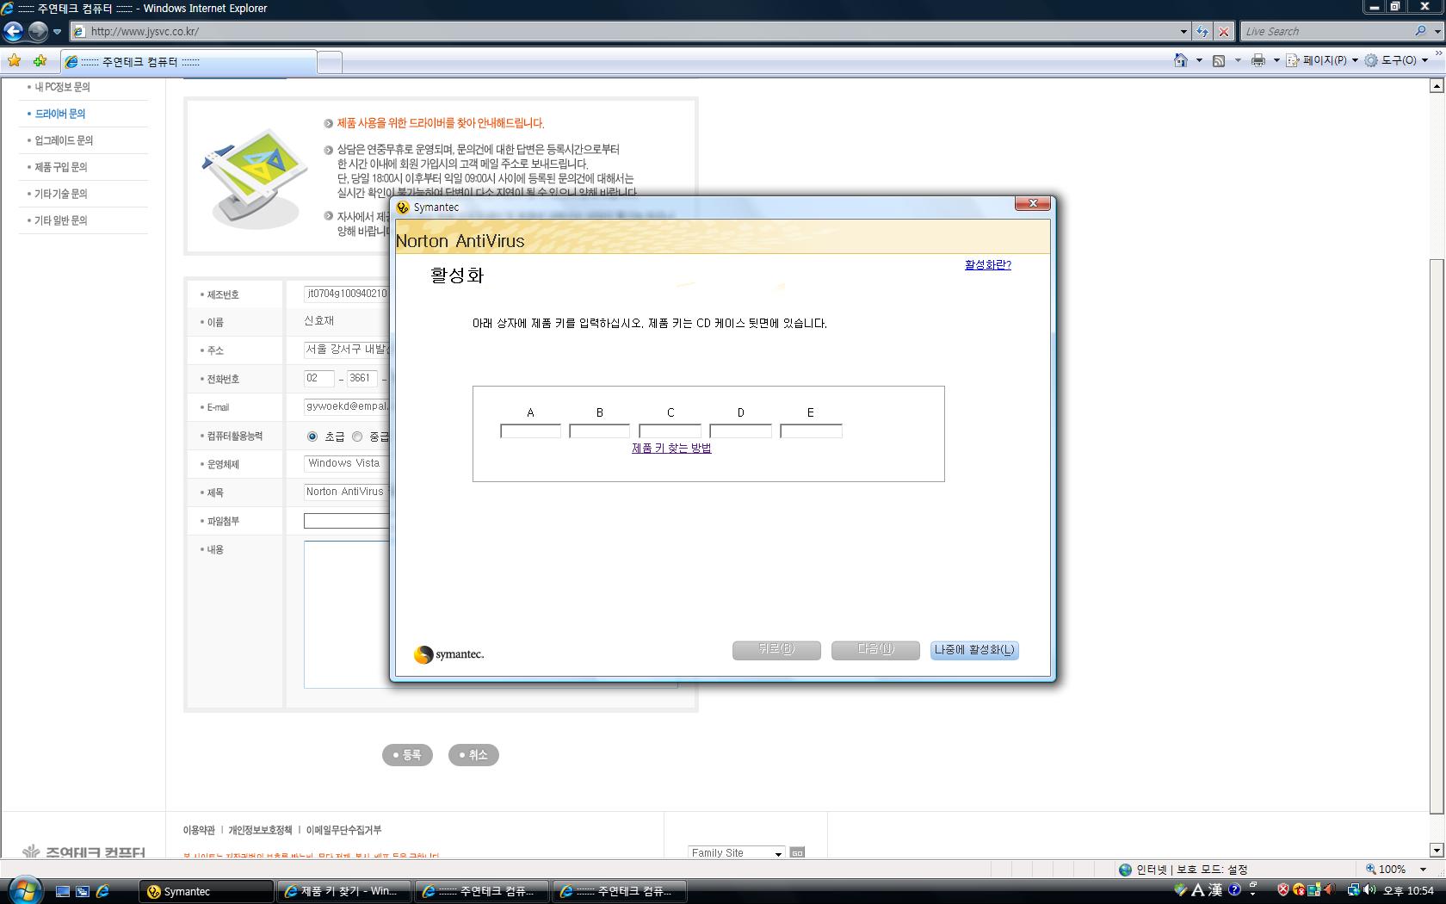Click the 등록 submit button
1446x904 pixels.
pyautogui.click(x=407, y=755)
